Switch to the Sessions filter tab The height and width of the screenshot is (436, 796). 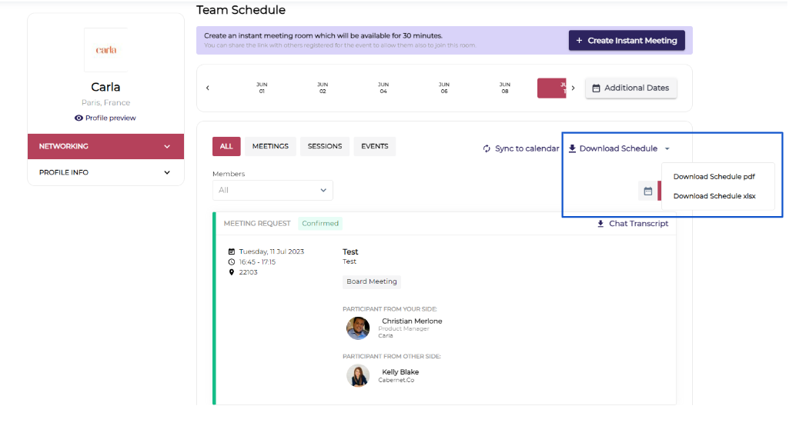tap(325, 147)
